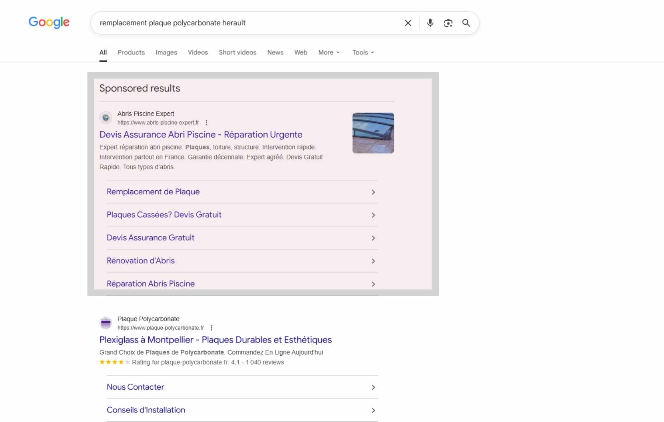Open the Nous Contacter sitelink
664x422 pixels.
[x=135, y=387]
